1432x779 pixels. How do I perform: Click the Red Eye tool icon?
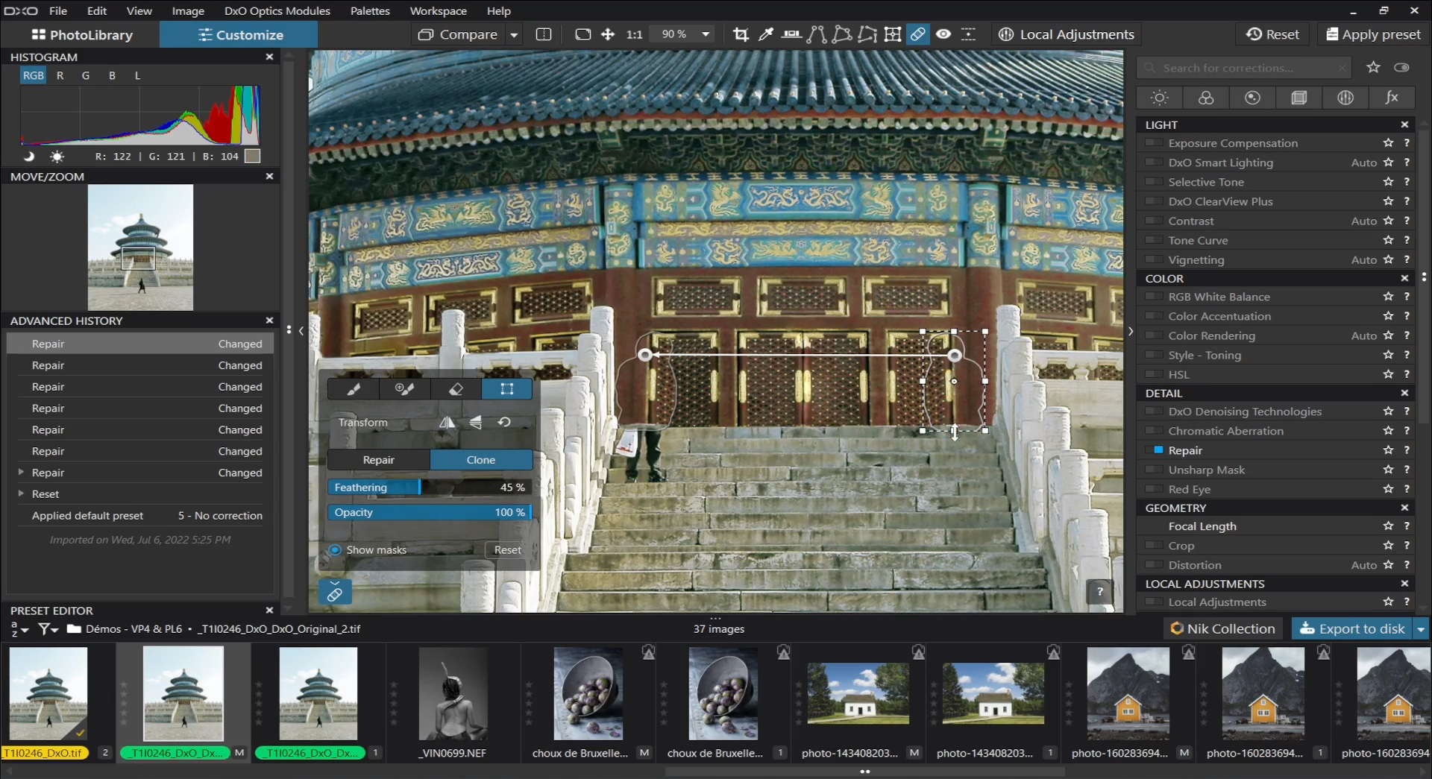943,34
